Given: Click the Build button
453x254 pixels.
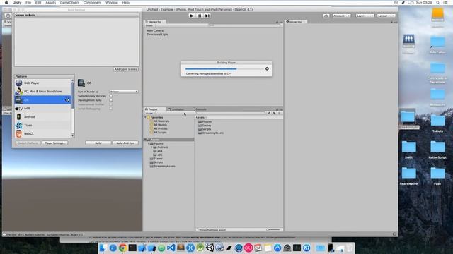Looking at the screenshot, I should point(98,143).
